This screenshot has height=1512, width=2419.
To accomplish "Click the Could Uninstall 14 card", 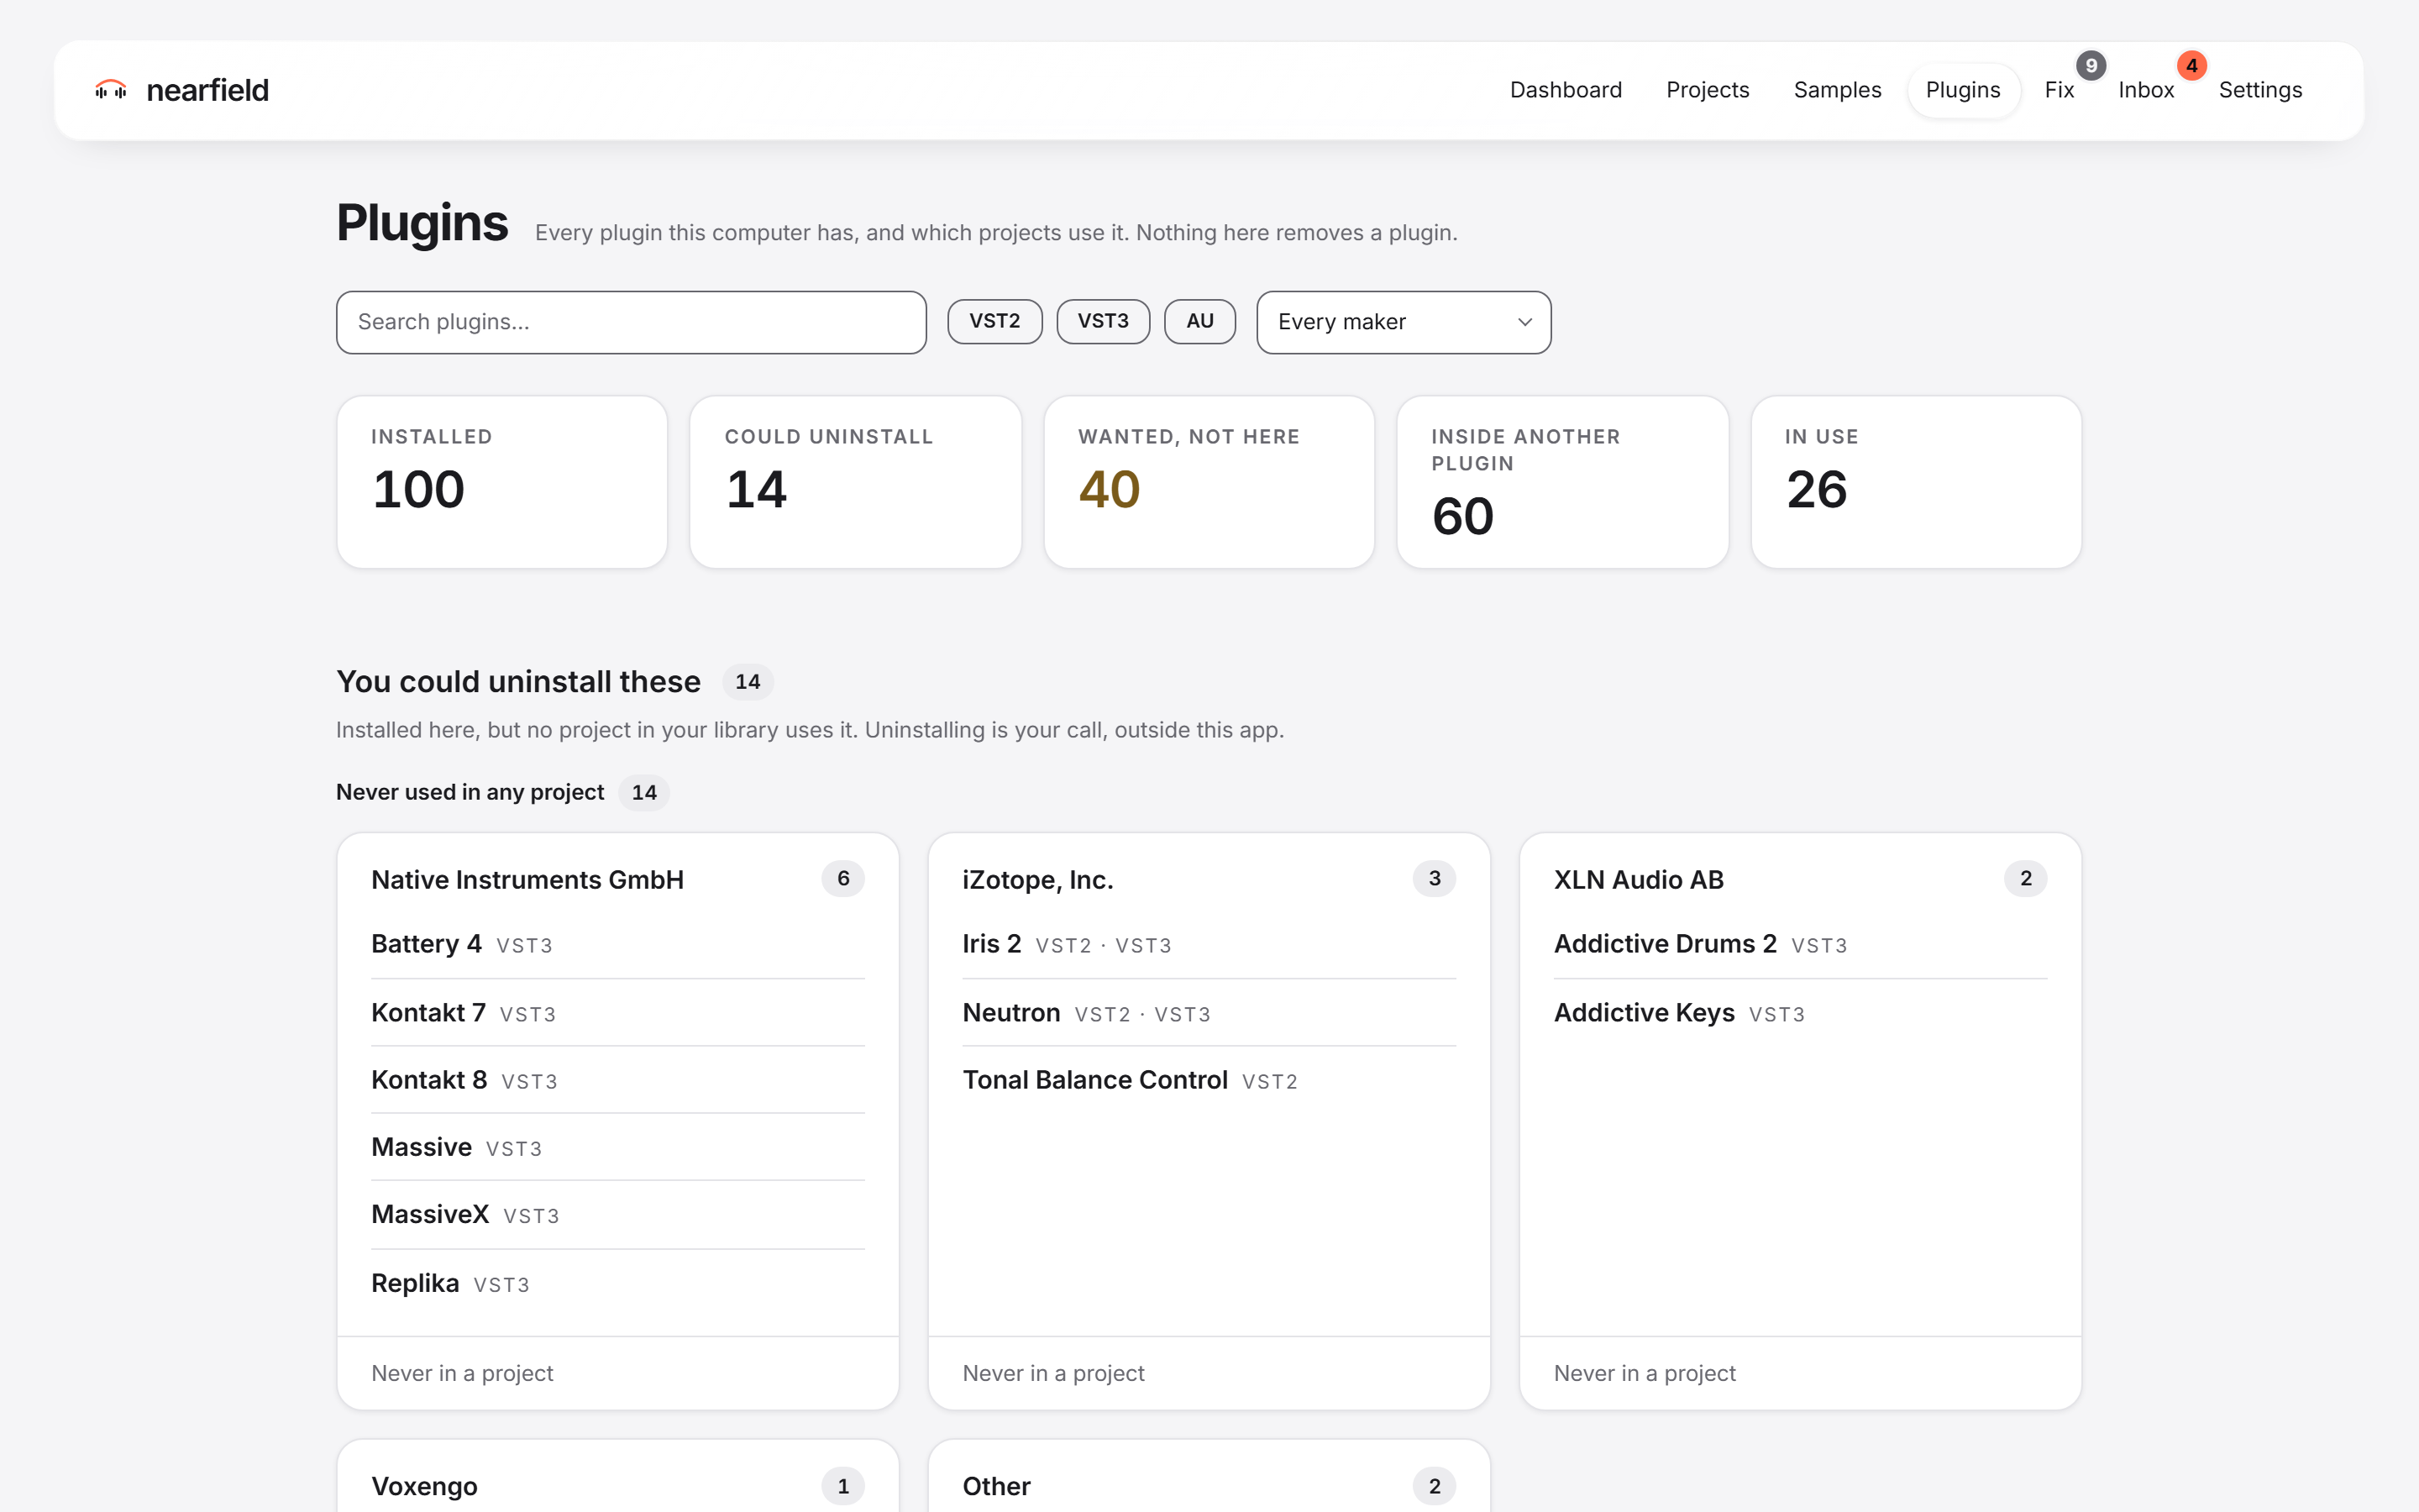I will pyautogui.click(x=856, y=482).
